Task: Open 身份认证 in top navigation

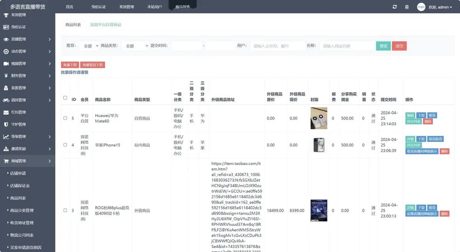Action: tap(99, 7)
